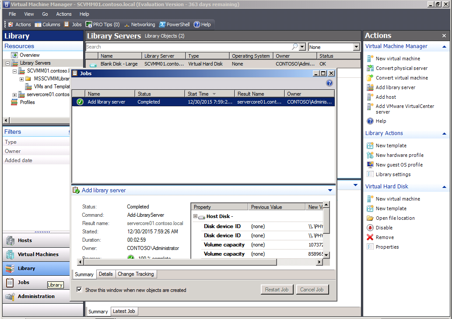Open the Jobs view in navigation pane
Viewport: 452px width, 319px height.
36,282
